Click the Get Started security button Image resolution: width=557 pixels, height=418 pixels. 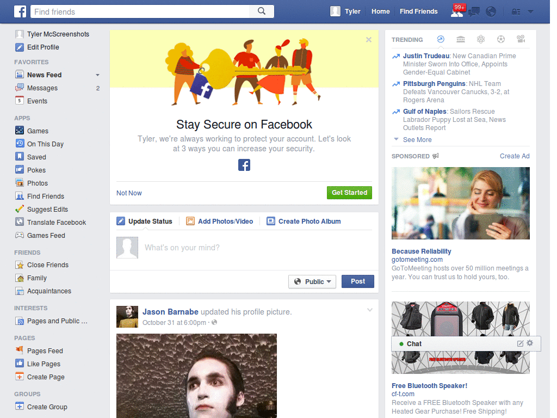349,193
